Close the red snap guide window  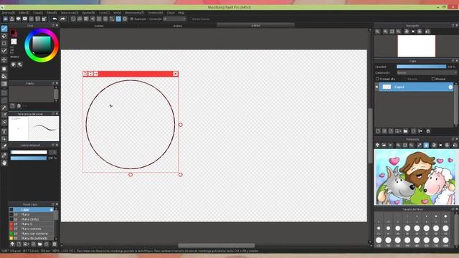point(175,74)
